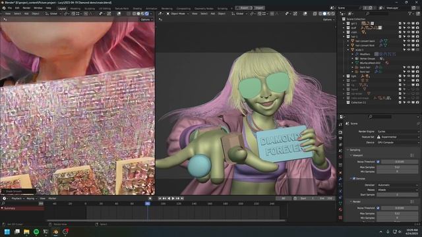
Task: Open the Texture properties tab
Action: [x=340, y=217]
